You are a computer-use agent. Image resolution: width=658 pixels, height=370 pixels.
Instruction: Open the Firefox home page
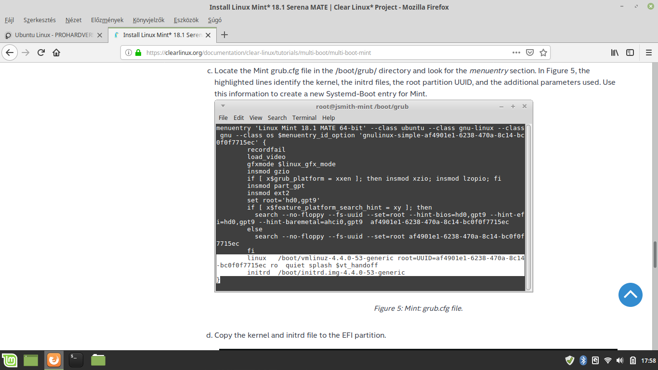[x=56, y=53]
